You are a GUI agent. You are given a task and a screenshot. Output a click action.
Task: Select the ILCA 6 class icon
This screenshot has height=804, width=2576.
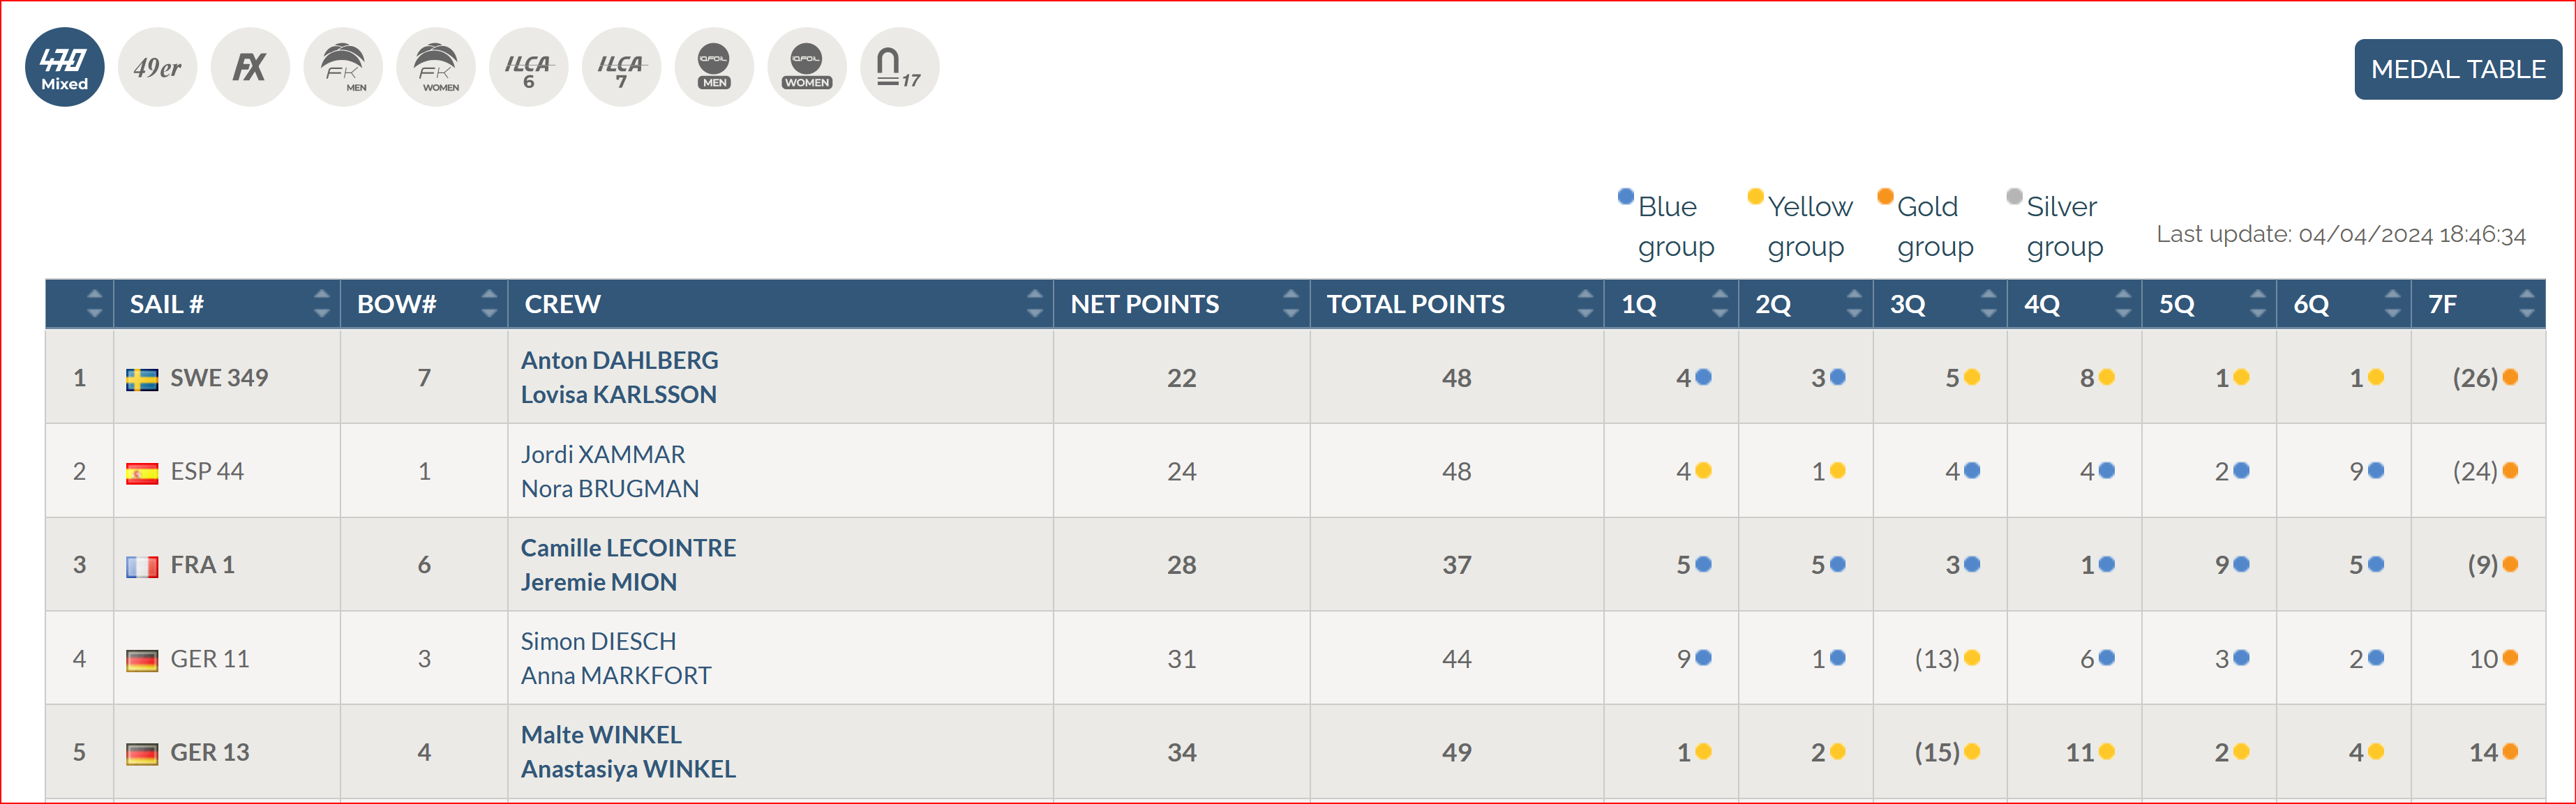(x=528, y=67)
